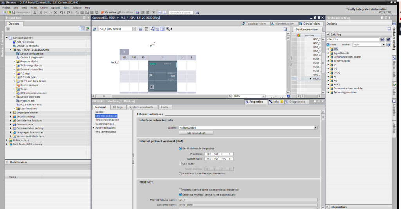Expand the Communications modules catalog folder
401x209 pixels.
329,88
